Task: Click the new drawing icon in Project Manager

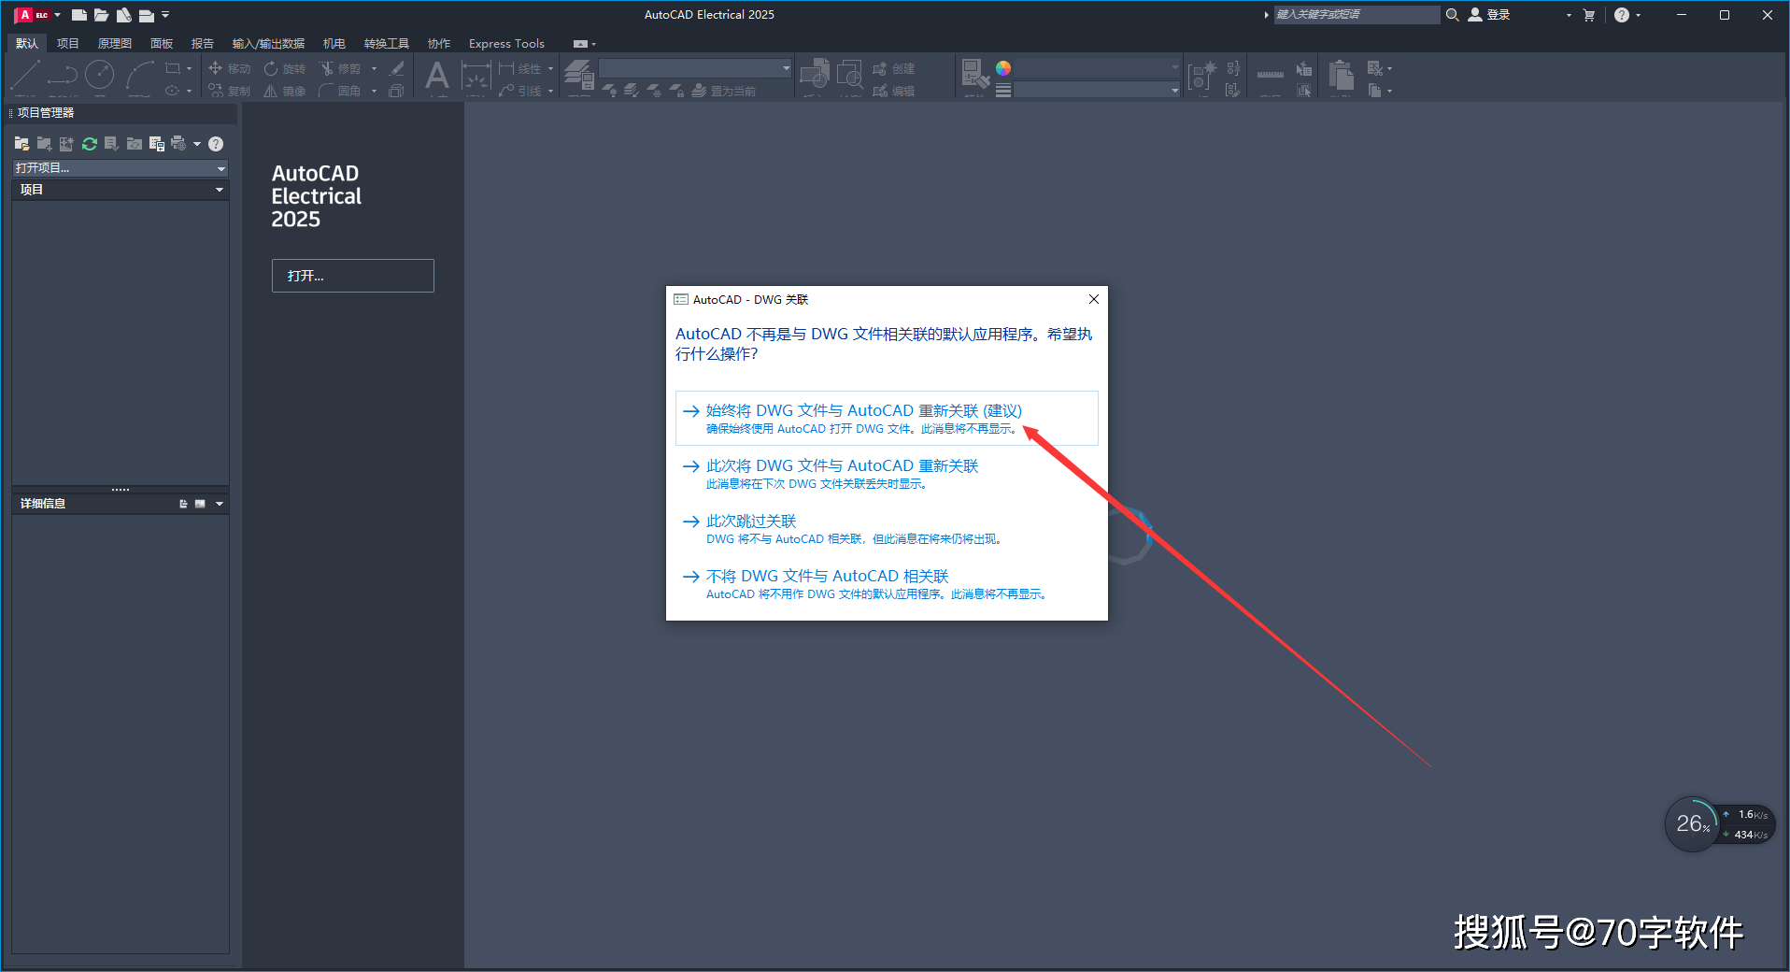Action: 66,144
